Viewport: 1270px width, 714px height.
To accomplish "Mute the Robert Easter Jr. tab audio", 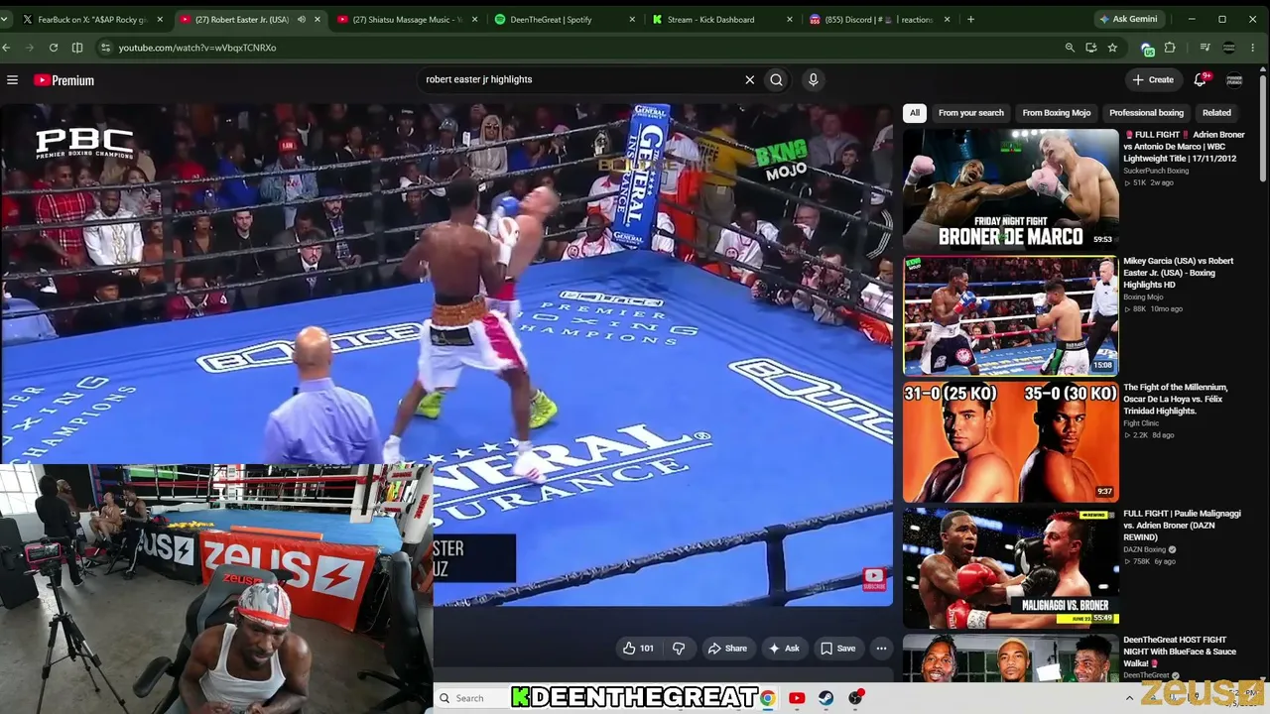I will tap(302, 19).
